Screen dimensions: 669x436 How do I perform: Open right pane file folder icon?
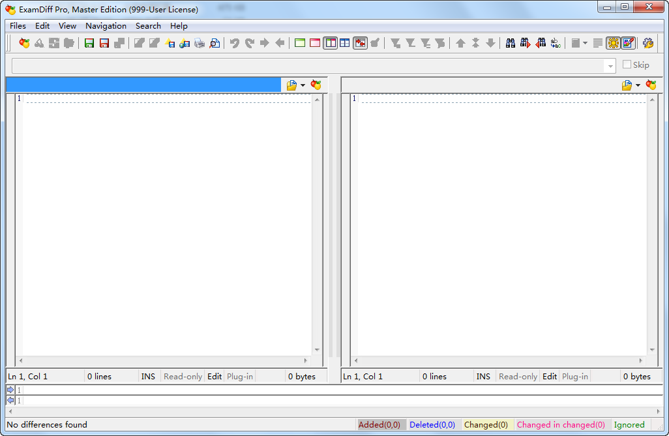click(627, 85)
